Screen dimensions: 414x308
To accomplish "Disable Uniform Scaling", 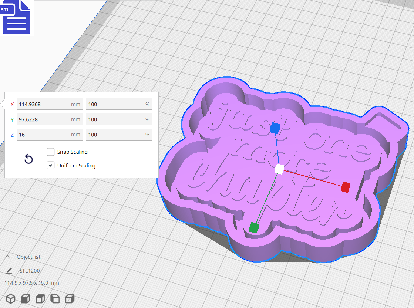I will click(50, 165).
